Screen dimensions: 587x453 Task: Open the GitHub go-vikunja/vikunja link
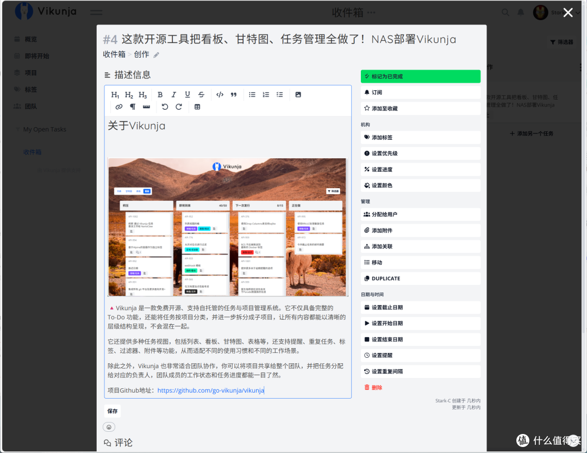[x=210, y=390]
